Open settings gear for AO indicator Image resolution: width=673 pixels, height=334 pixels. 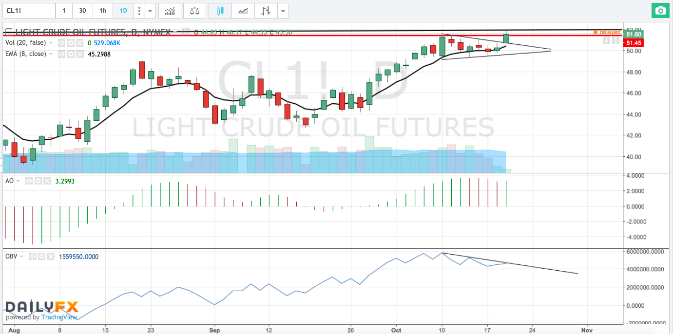click(38, 181)
